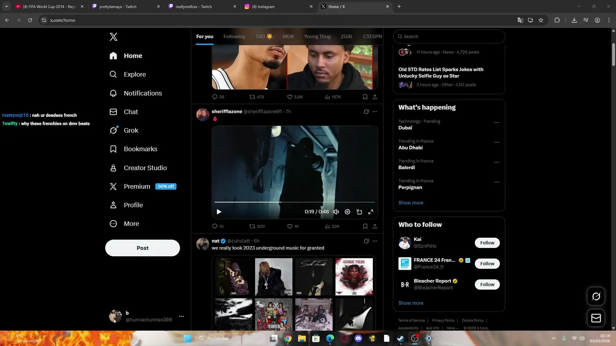
Task: Like sherifflazone's post showing 1K likes
Action: (x=293, y=226)
